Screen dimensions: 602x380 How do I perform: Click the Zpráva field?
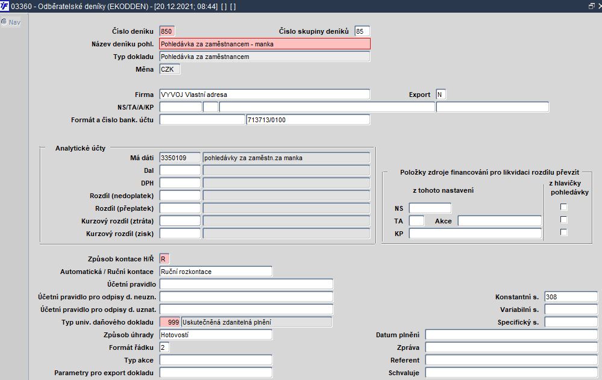[512, 347]
